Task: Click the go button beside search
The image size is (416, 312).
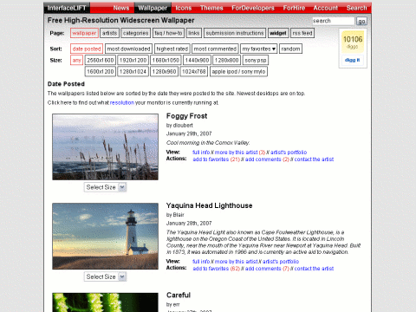Action: pyautogui.click(x=361, y=21)
